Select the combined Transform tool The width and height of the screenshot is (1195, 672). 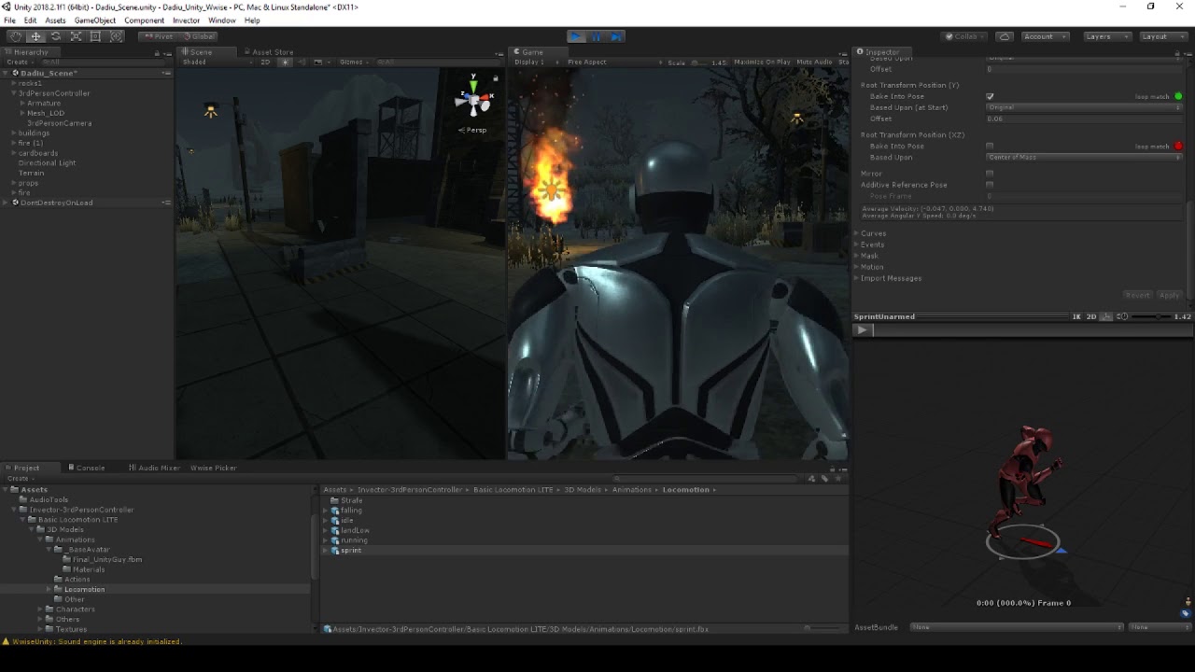tap(116, 36)
